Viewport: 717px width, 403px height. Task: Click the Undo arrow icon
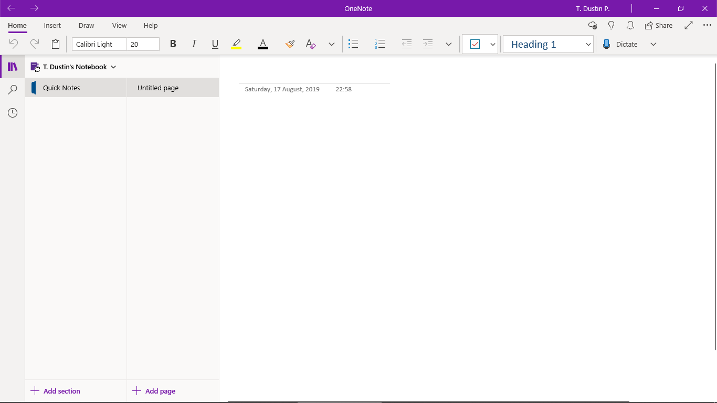click(x=14, y=44)
